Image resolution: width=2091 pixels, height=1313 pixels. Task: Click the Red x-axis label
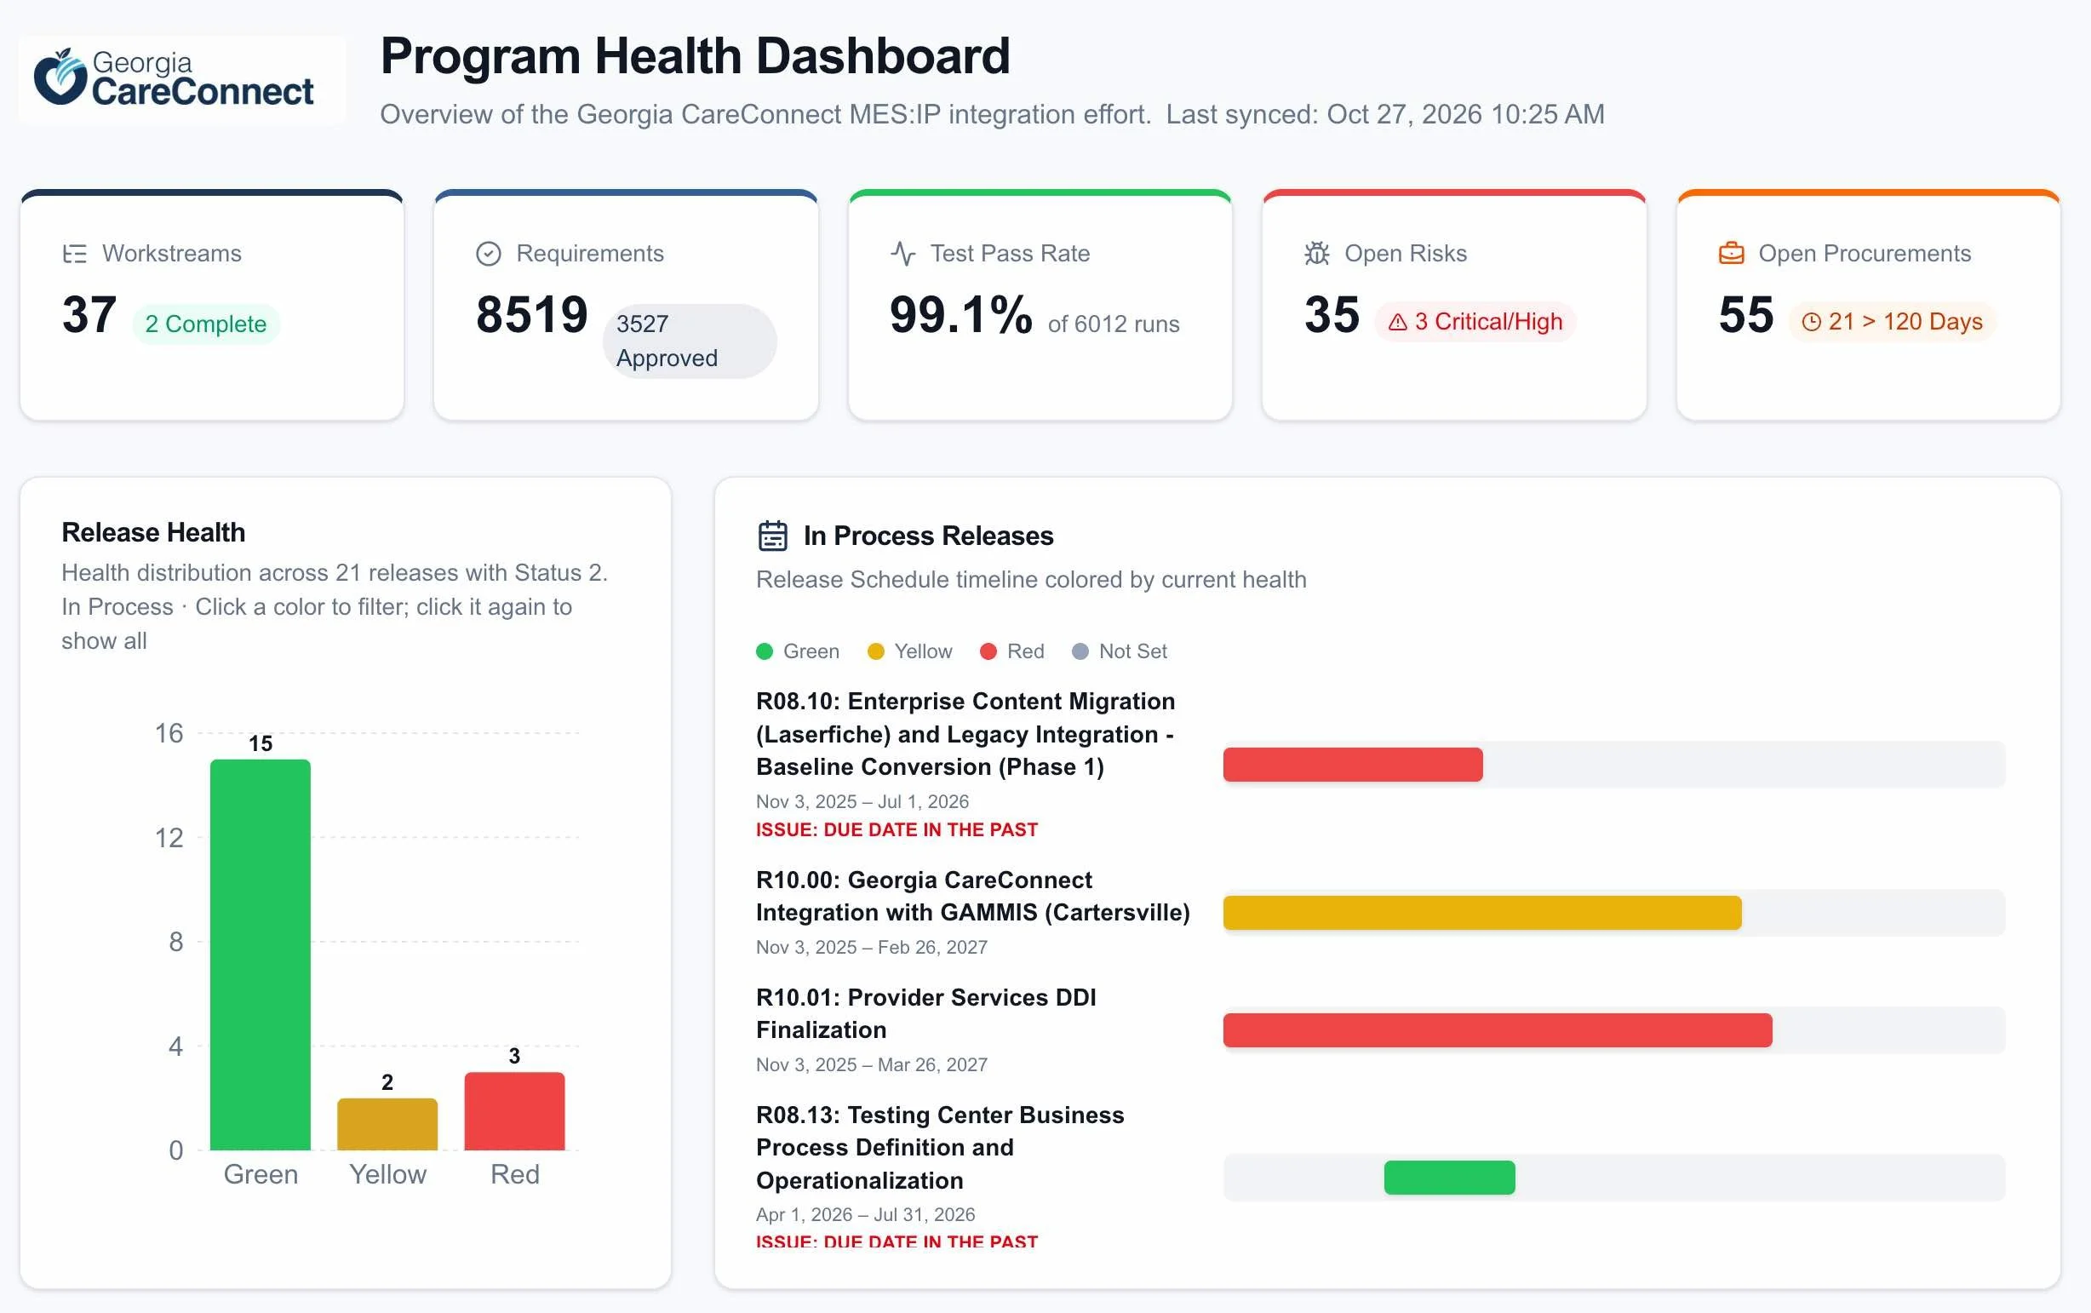click(x=515, y=1175)
